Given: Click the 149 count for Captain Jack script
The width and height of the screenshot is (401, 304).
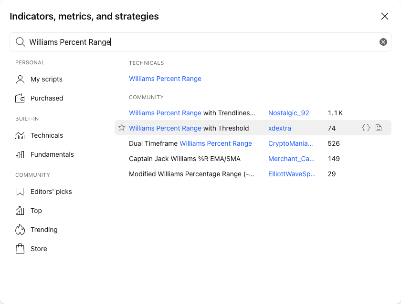Looking at the screenshot, I should (334, 159).
